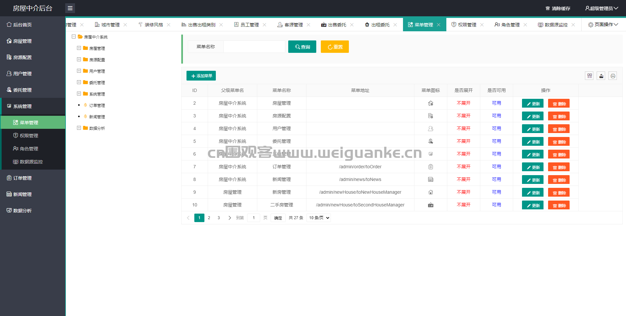This screenshot has height=316, width=626.
Task: Select 订单管理 tree leaf
Action: tap(97, 105)
